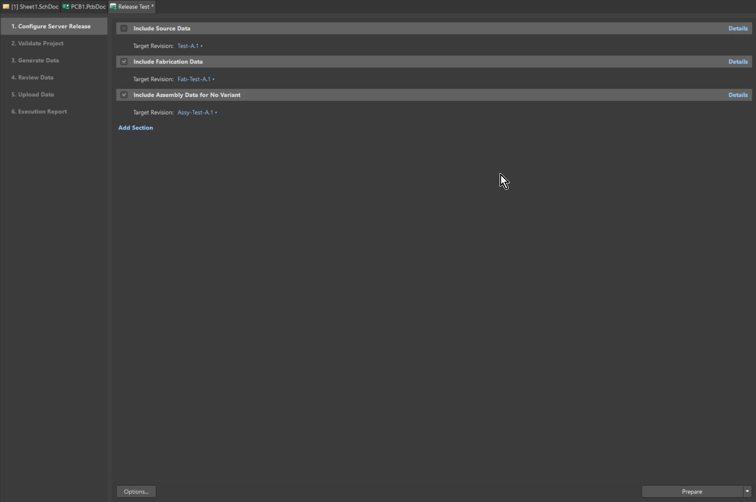Toggle the Include Source Data checkbox
This screenshot has height=502, width=756.
tap(124, 28)
